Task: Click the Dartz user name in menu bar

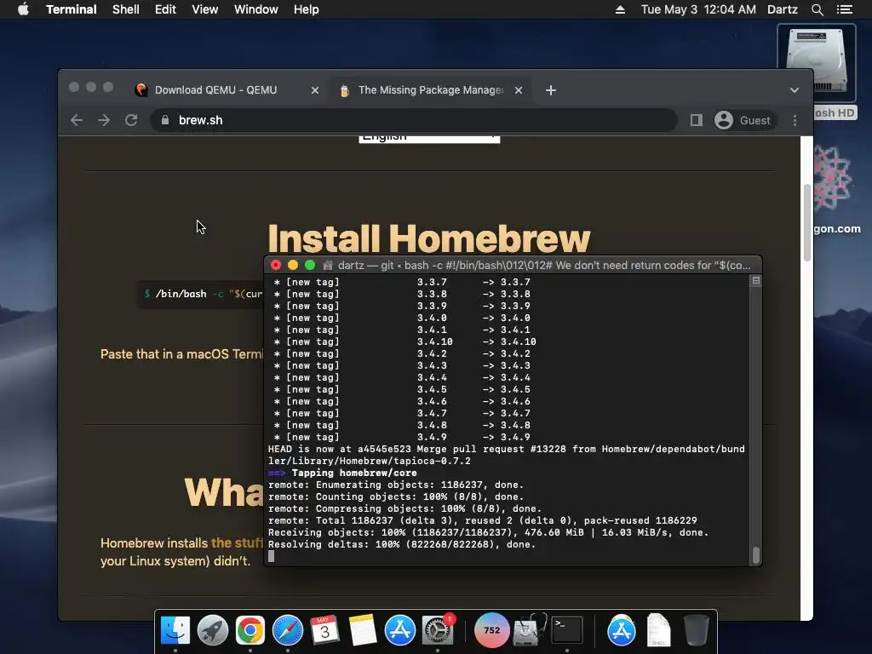Action: pyautogui.click(x=783, y=9)
